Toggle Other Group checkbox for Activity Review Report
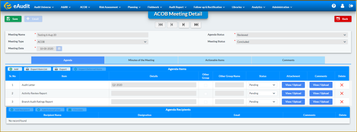Screen dimensions: 357x132 pyautogui.click(x=206, y=94)
